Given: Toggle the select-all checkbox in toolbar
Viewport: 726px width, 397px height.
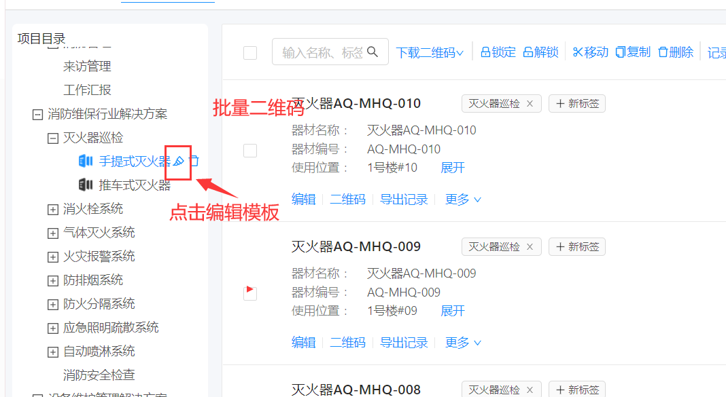Looking at the screenshot, I should pyautogui.click(x=250, y=53).
